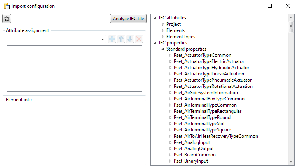297x168 pixels.
Task: Collapse the Standard properties node
Action: [x=163, y=49]
